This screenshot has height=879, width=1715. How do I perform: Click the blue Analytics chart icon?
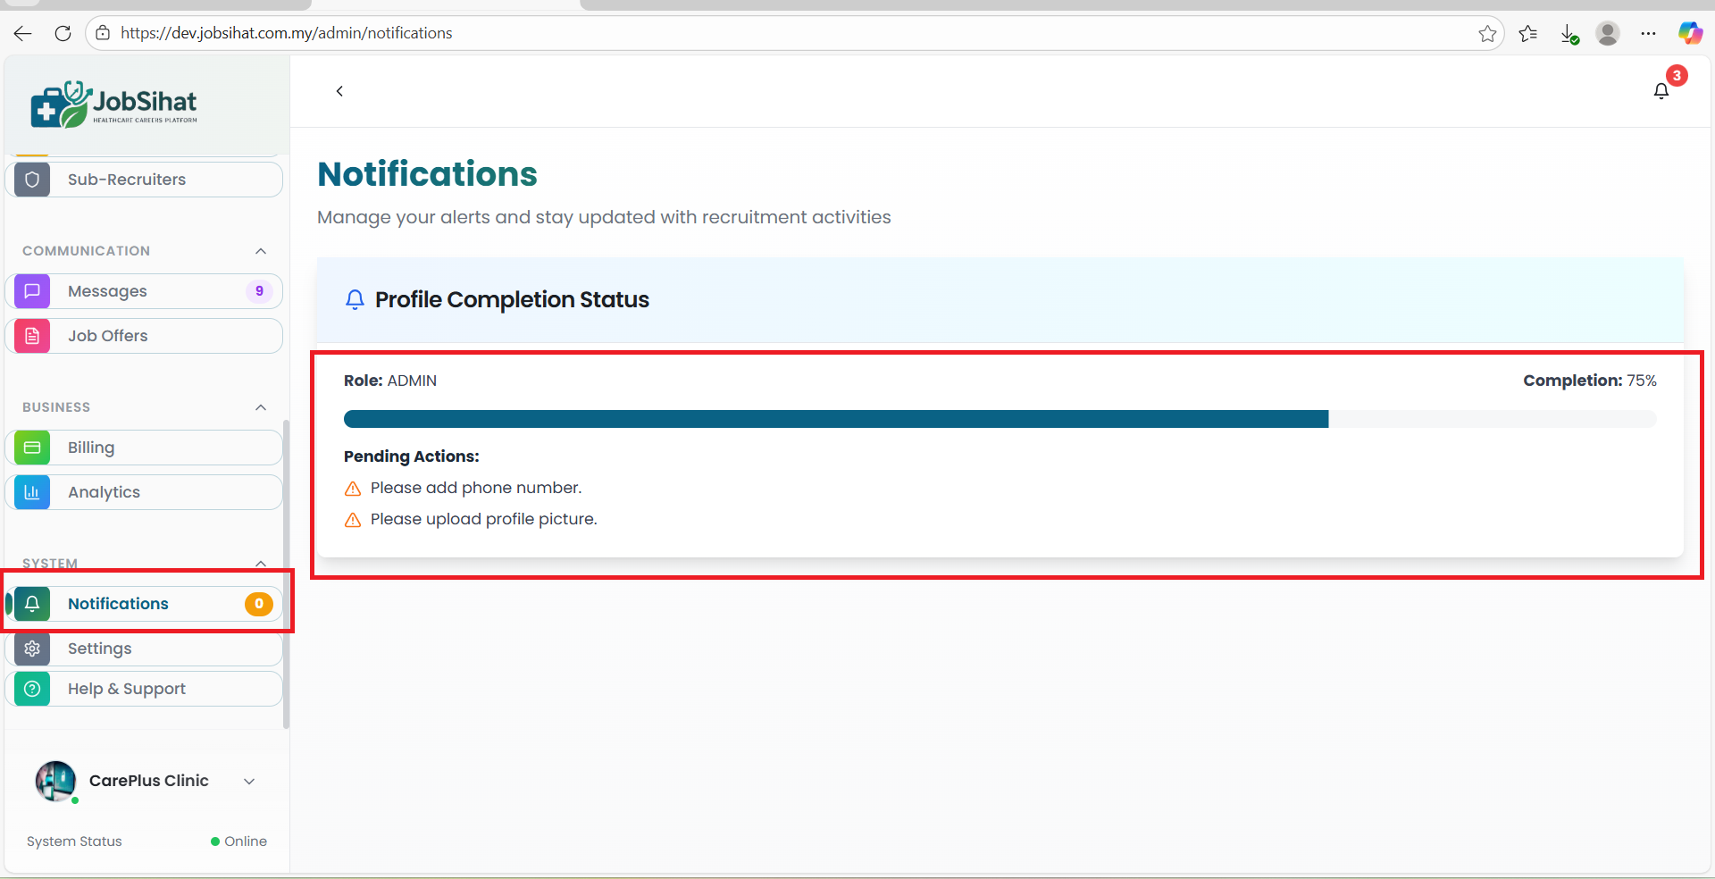pyautogui.click(x=32, y=492)
